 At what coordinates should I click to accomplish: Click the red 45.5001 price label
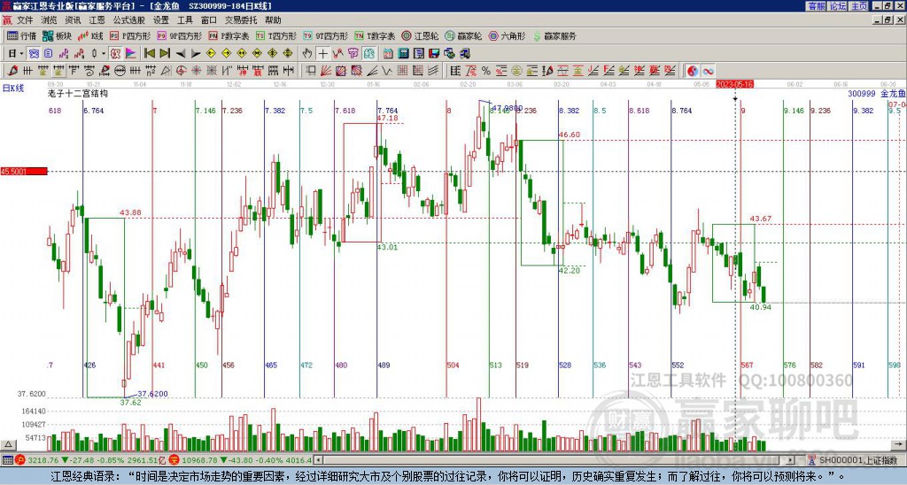click(x=24, y=171)
